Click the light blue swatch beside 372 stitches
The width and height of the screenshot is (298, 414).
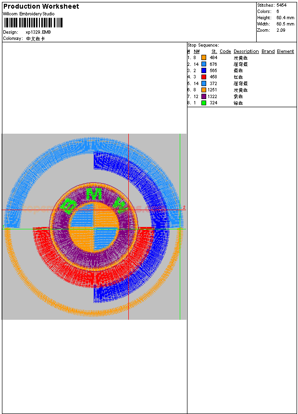point(203,84)
